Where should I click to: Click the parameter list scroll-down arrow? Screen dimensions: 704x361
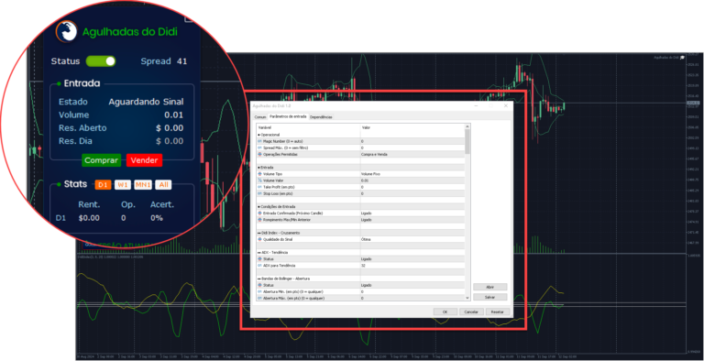467,298
